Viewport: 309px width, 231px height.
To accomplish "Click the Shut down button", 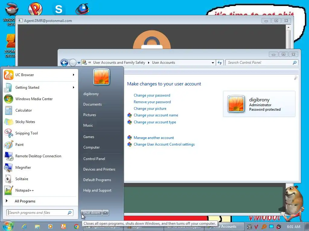I will tap(91, 213).
